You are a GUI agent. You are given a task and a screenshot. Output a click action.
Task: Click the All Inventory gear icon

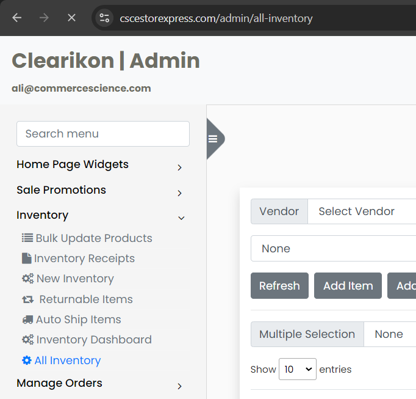click(27, 361)
